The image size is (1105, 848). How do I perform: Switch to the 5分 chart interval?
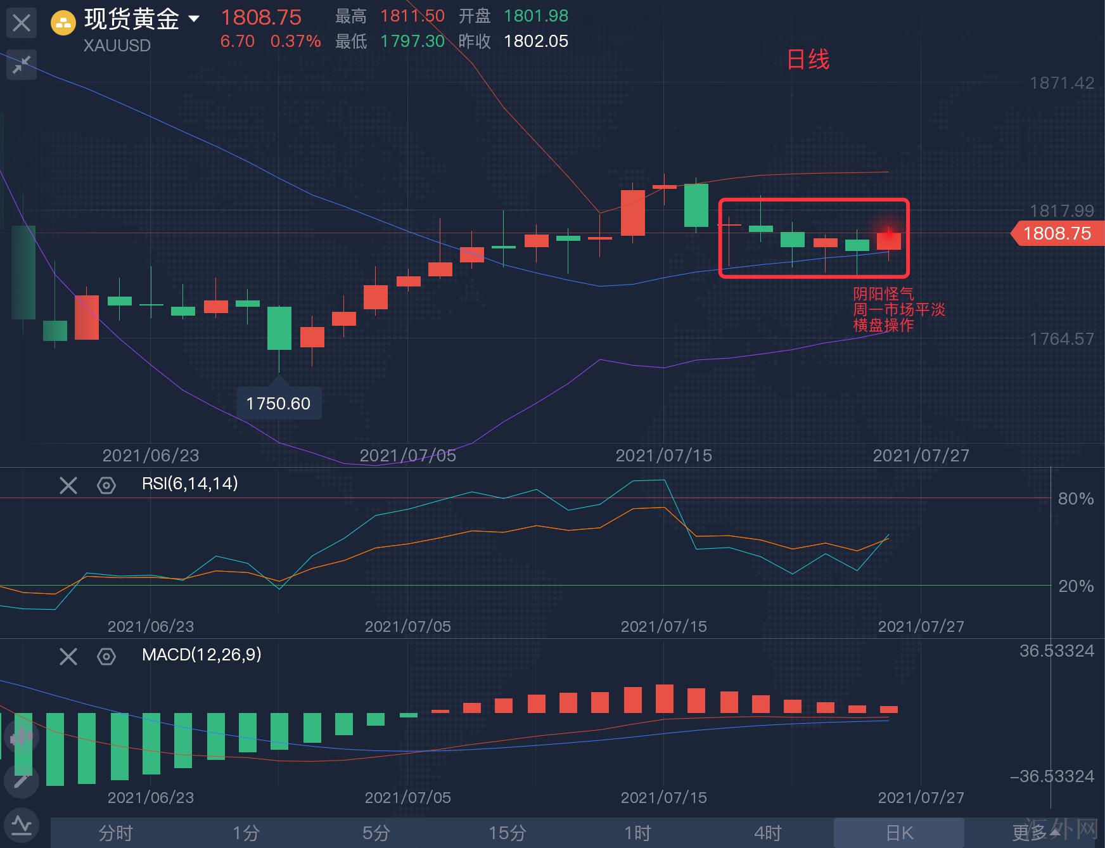pyautogui.click(x=376, y=832)
